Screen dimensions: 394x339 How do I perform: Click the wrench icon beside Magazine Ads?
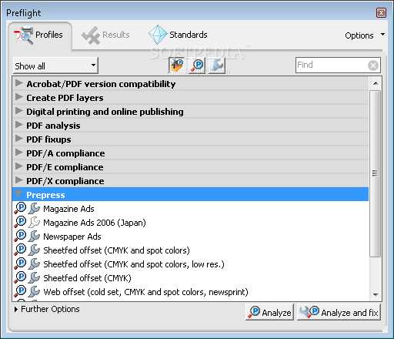click(34, 208)
